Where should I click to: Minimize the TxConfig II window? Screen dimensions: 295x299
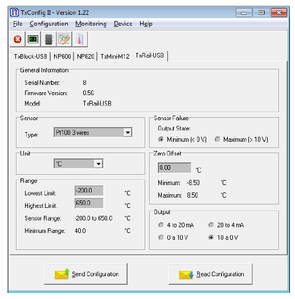click(244, 13)
